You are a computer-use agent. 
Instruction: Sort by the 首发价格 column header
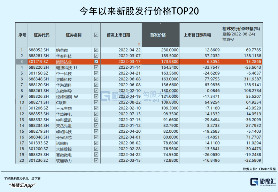click(x=161, y=35)
